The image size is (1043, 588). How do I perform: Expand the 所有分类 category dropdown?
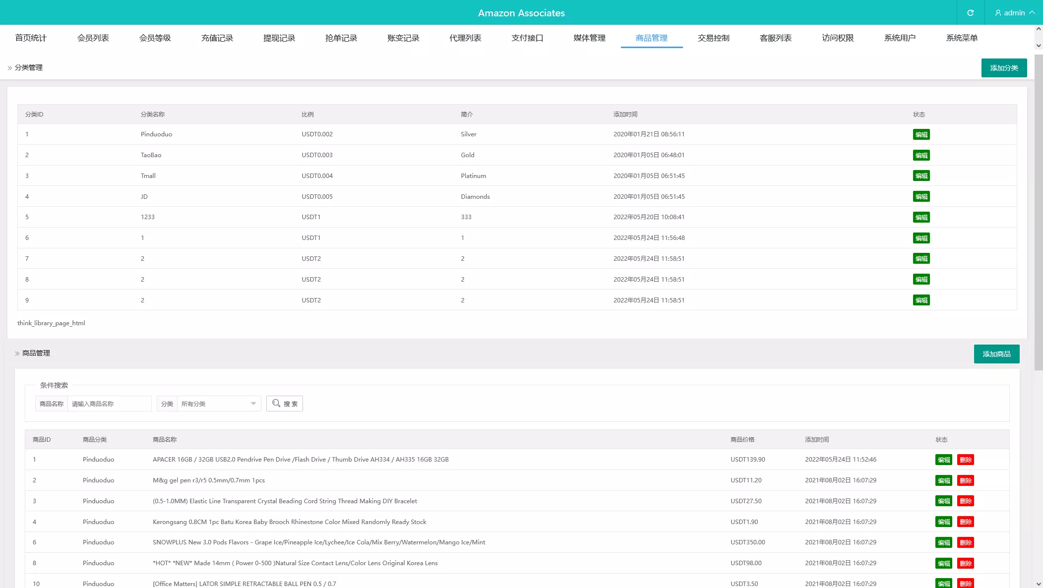coord(219,404)
